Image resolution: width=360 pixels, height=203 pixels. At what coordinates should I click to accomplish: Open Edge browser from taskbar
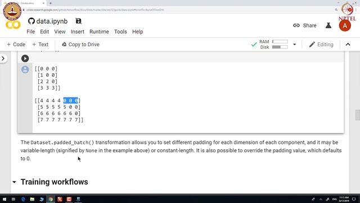[23, 199]
